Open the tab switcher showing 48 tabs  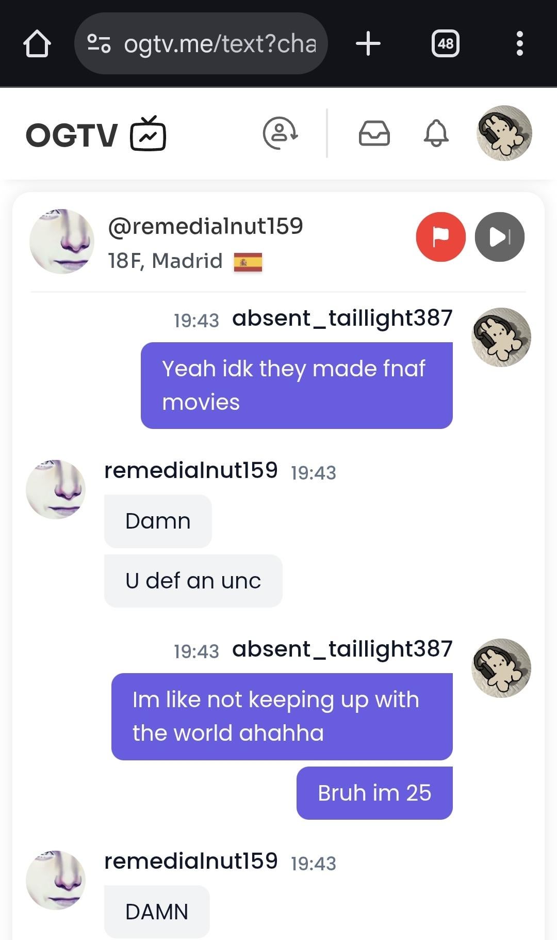click(445, 43)
